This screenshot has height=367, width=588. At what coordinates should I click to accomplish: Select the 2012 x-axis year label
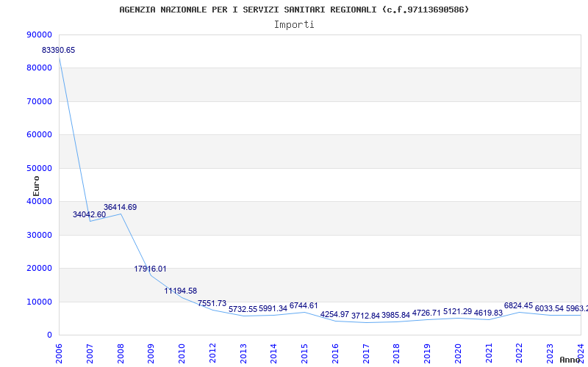coord(212,354)
